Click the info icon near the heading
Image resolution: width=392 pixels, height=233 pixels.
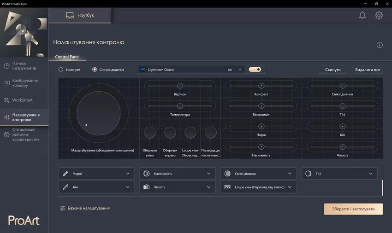(380, 45)
